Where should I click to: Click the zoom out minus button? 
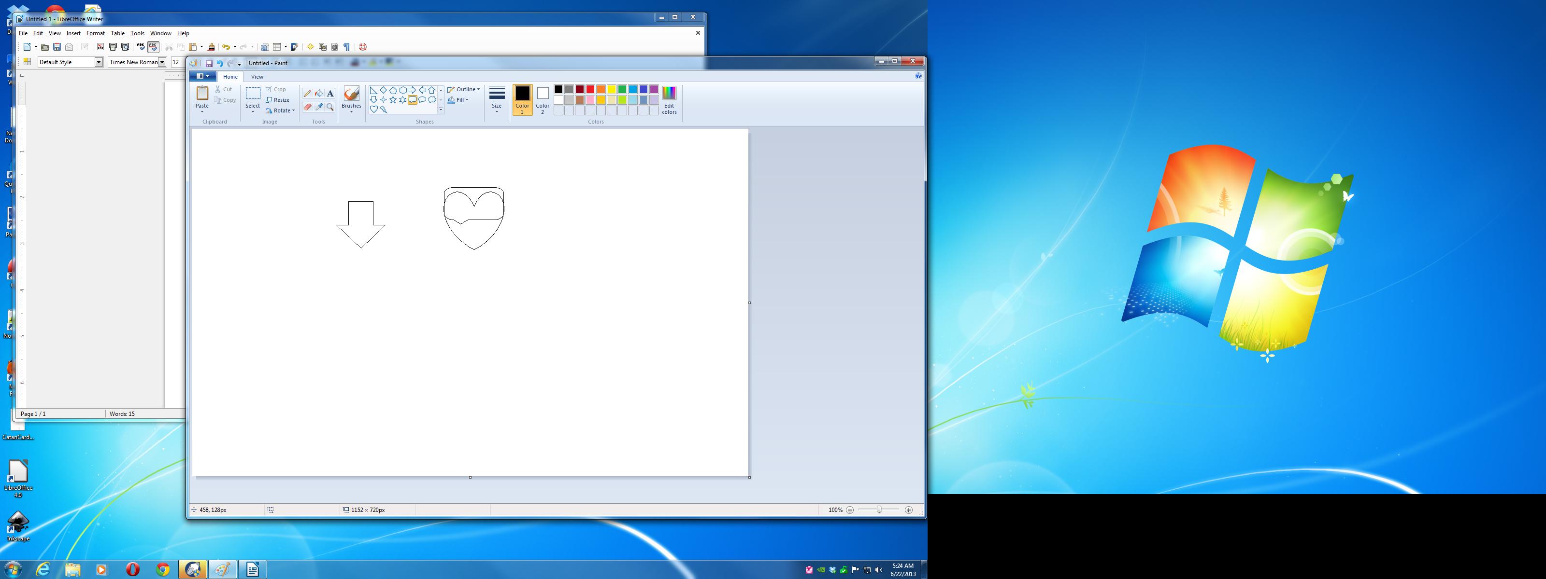[850, 510]
